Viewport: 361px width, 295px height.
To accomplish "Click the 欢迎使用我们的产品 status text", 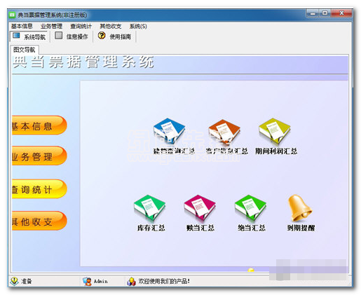I will point(164,281).
